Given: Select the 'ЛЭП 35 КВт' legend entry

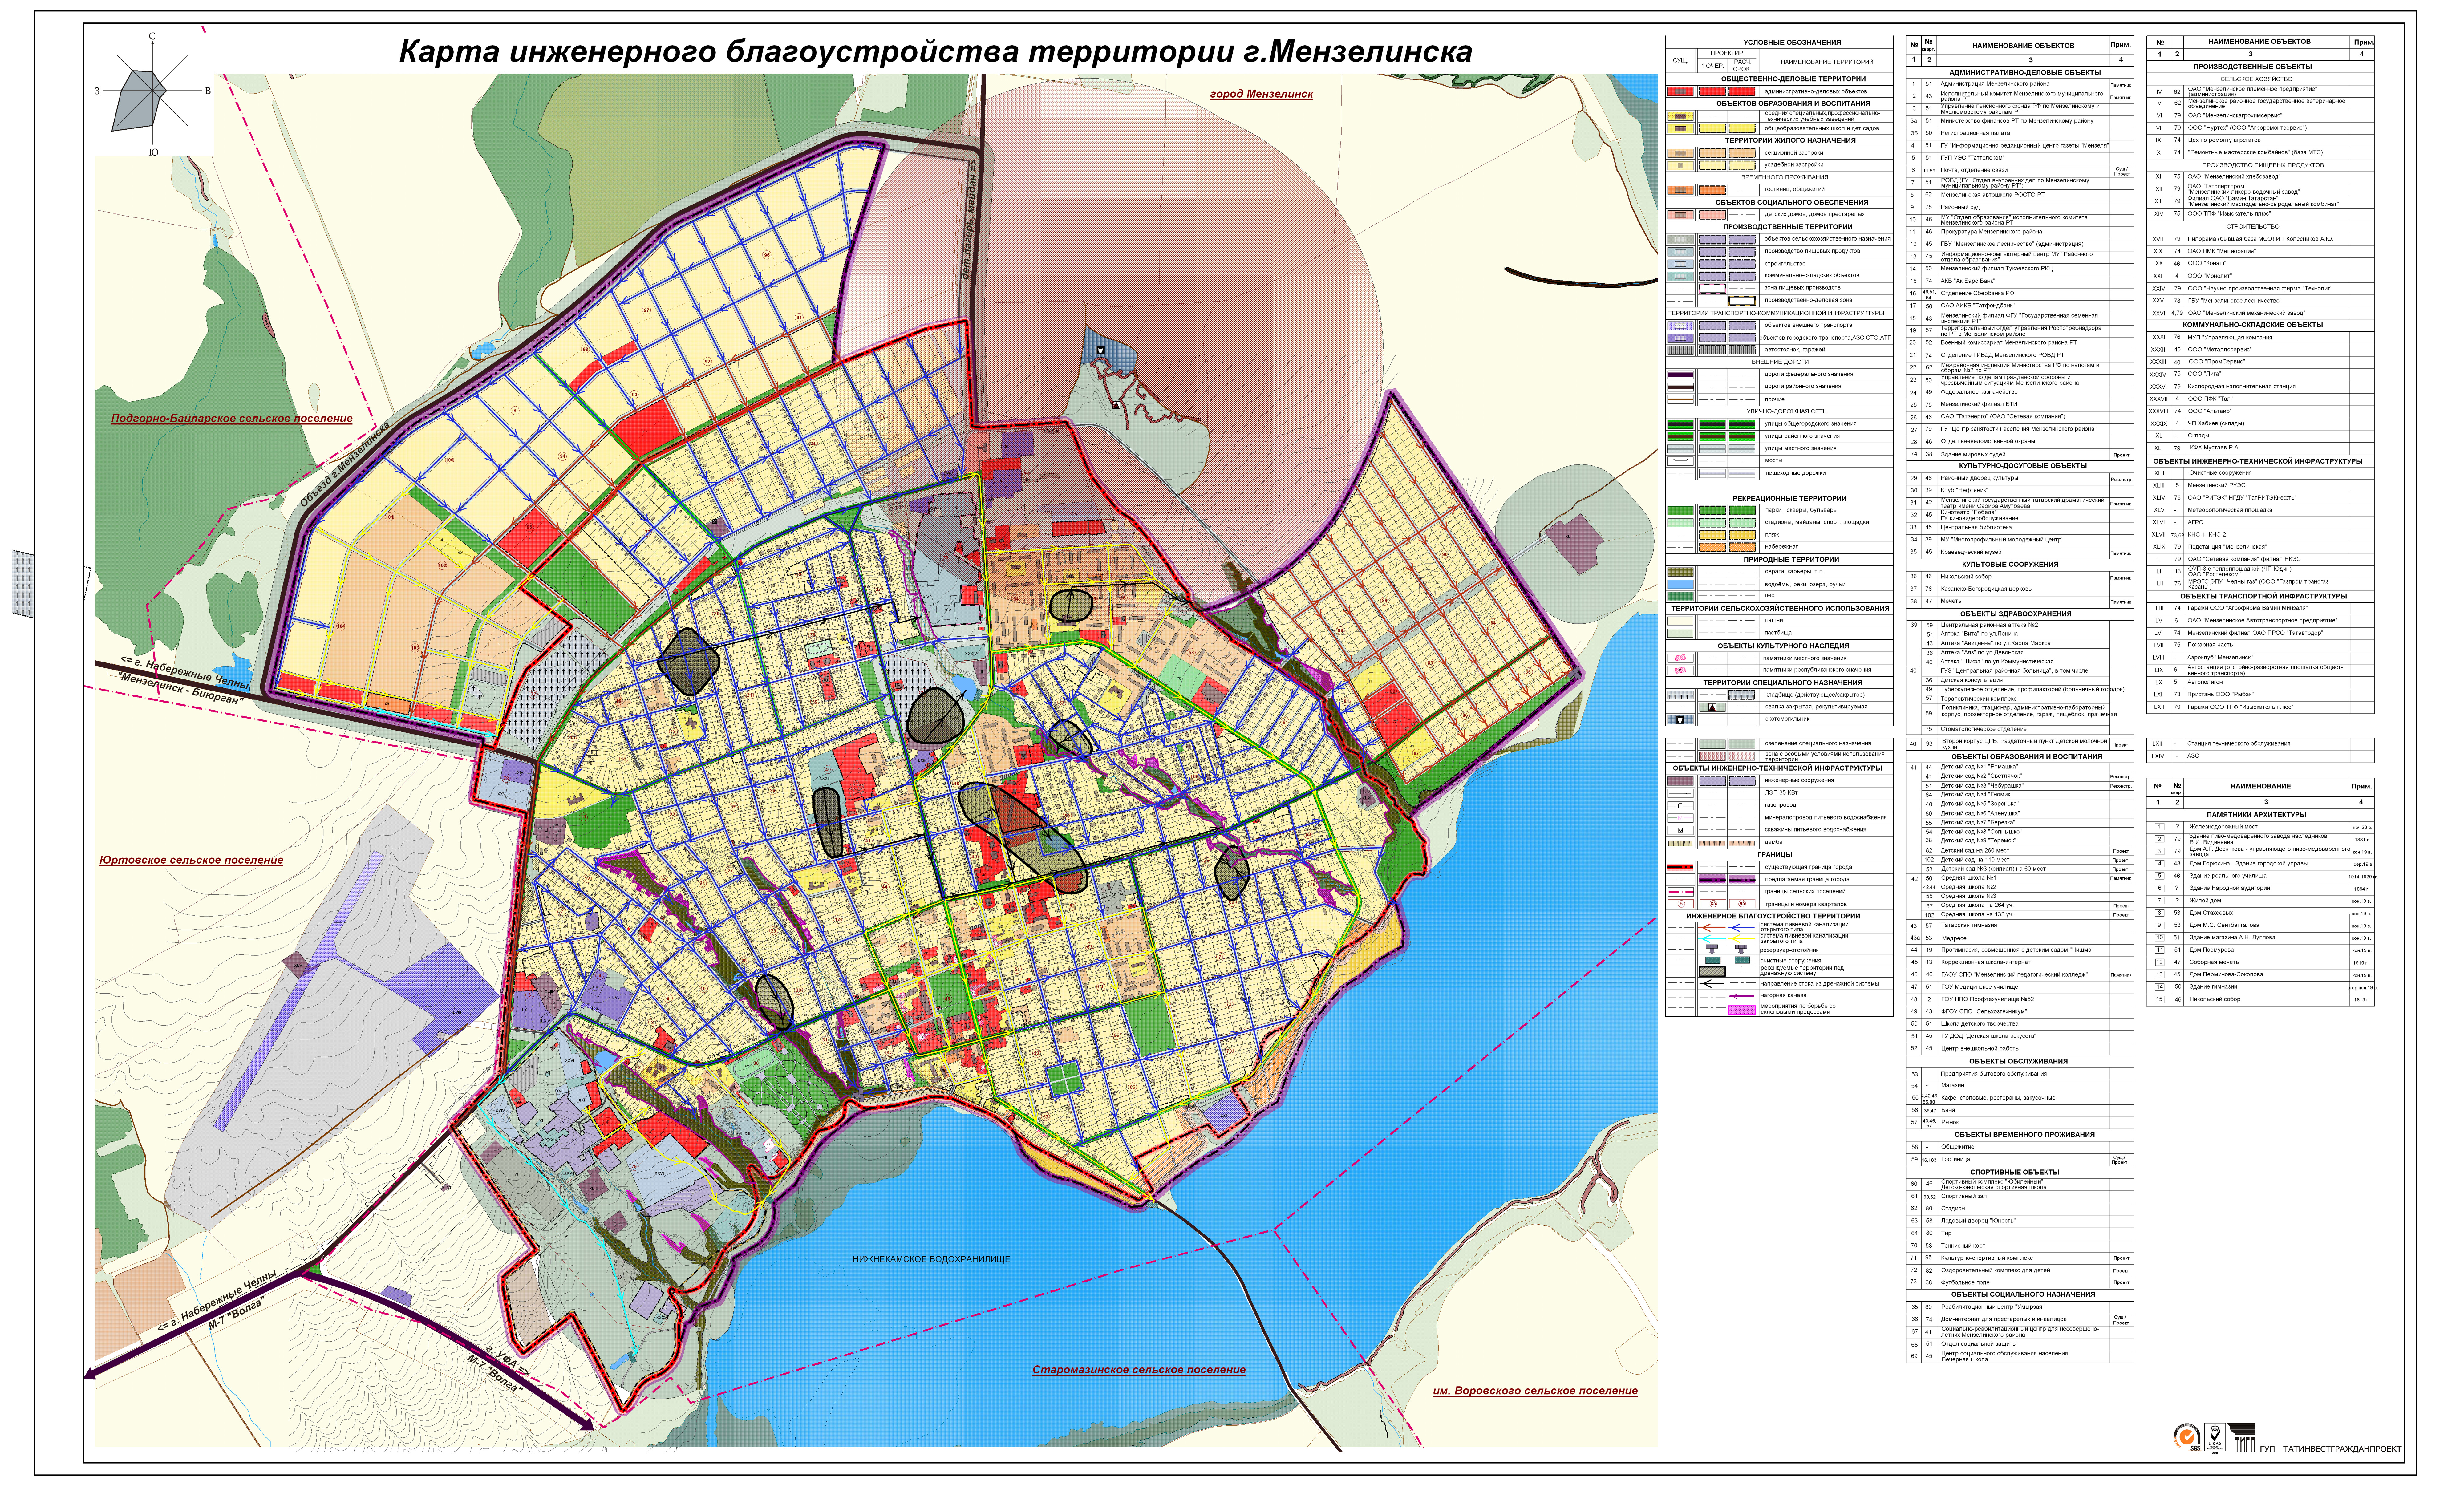Looking at the screenshot, I should [1781, 793].
